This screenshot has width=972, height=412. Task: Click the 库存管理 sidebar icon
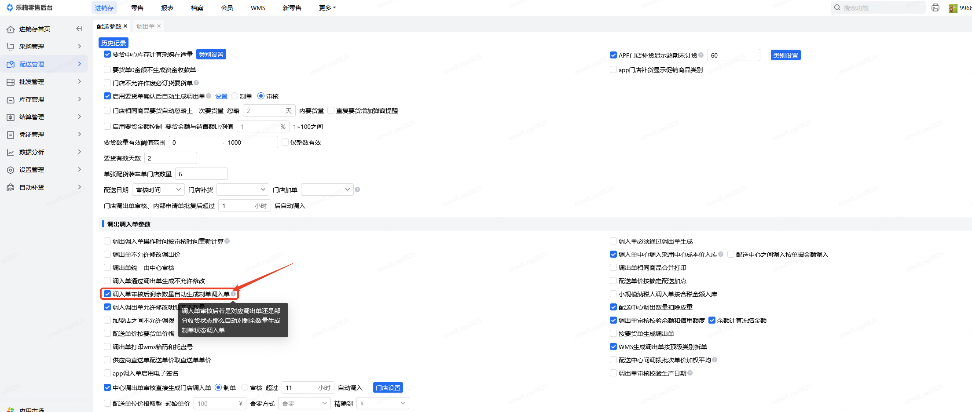[x=11, y=99]
